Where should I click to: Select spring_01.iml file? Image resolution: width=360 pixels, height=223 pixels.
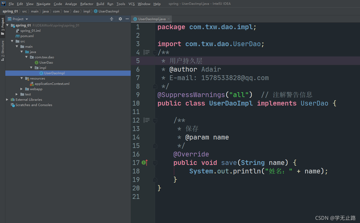30,31
